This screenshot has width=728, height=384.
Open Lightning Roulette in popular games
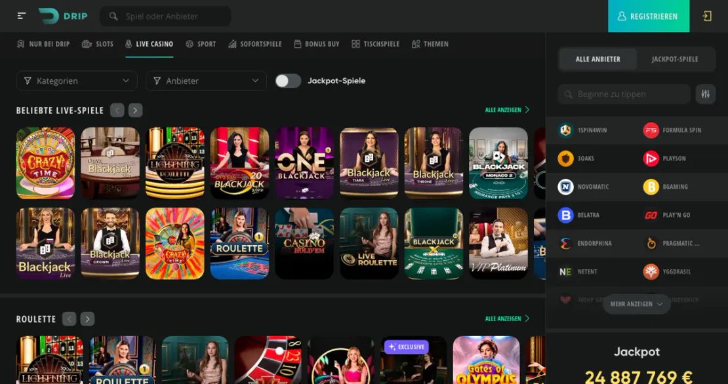175,163
